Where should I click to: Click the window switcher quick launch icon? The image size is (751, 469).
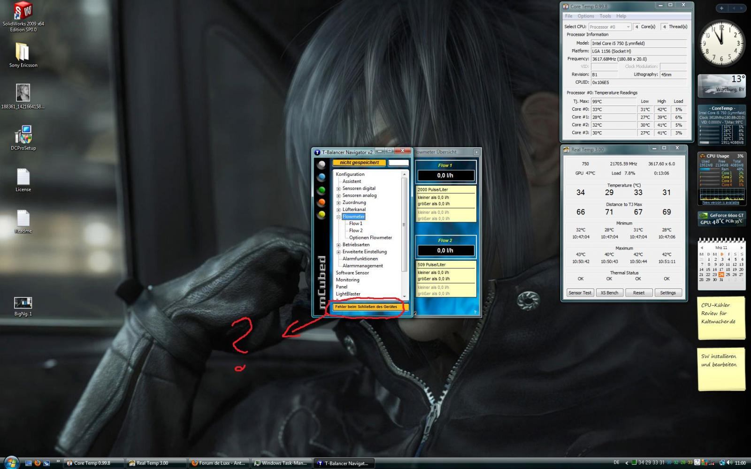pyautogui.click(x=46, y=463)
